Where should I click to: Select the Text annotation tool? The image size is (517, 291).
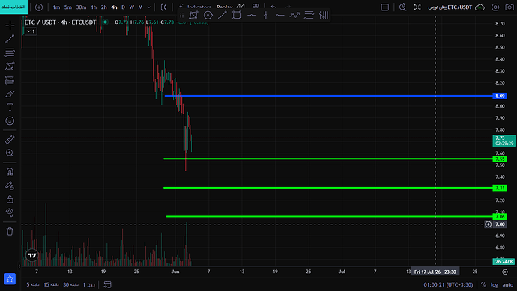(x=10, y=107)
